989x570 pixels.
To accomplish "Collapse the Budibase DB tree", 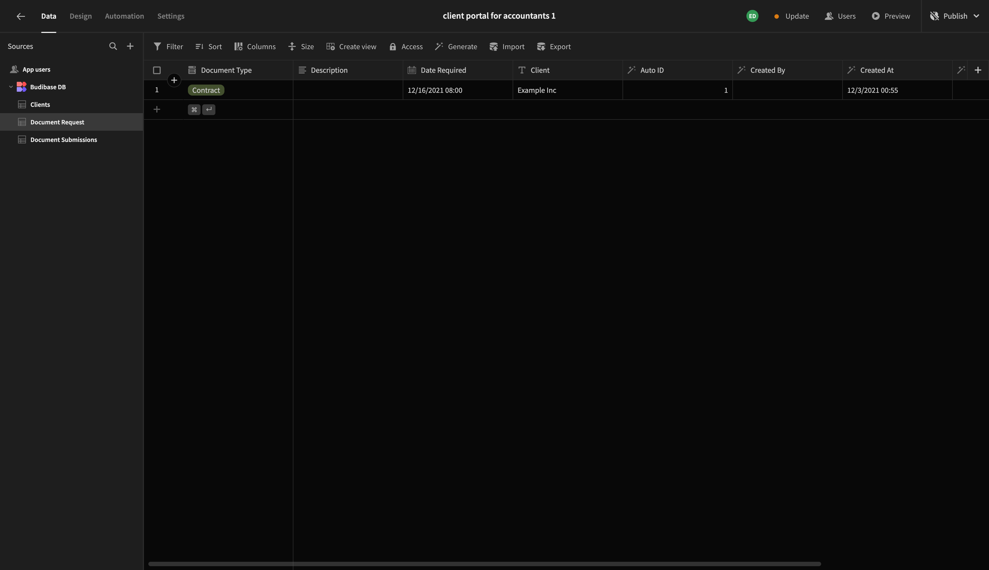I will pyautogui.click(x=11, y=87).
